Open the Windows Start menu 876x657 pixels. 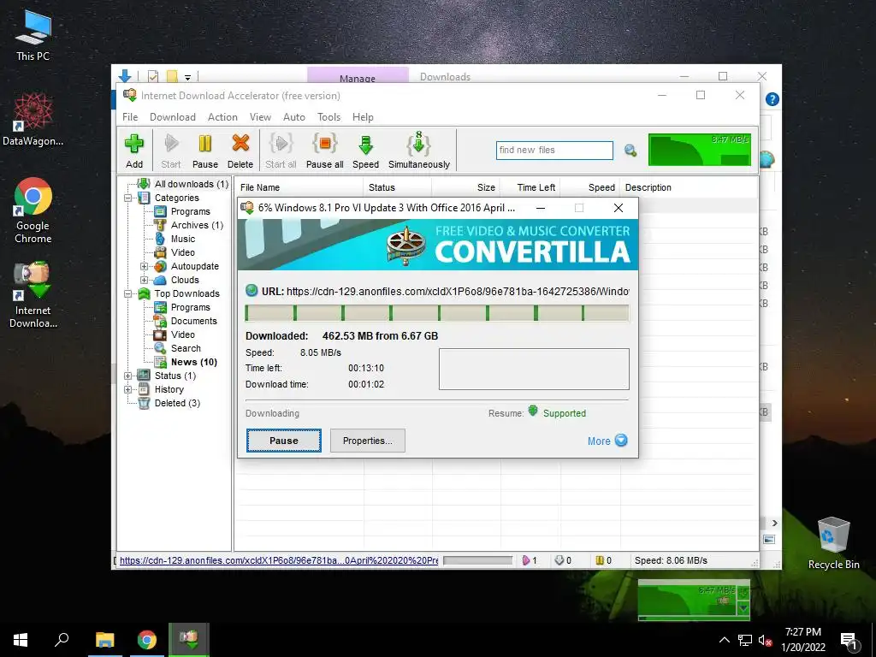21,640
